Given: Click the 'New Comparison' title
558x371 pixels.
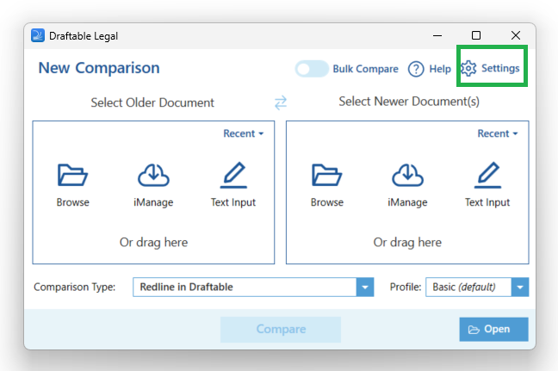Looking at the screenshot, I should (99, 68).
